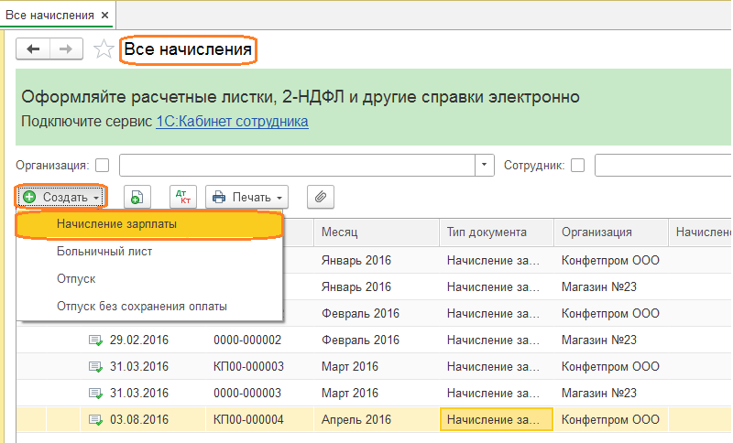The width and height of the screenshot is (733, 443).
Task: Show Дт/Кт postings icon
Action: click(x=183, y=197)
